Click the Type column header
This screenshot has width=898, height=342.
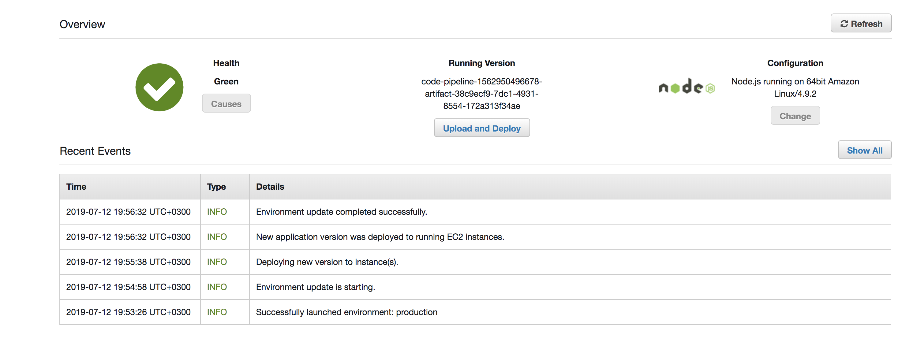point(216,186)
